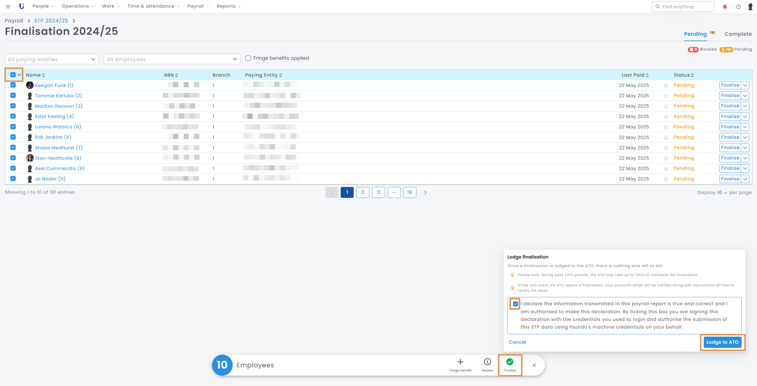Open the hamburger navigation menu
This screenshot has height=386, width=757.
coord(8,7)
